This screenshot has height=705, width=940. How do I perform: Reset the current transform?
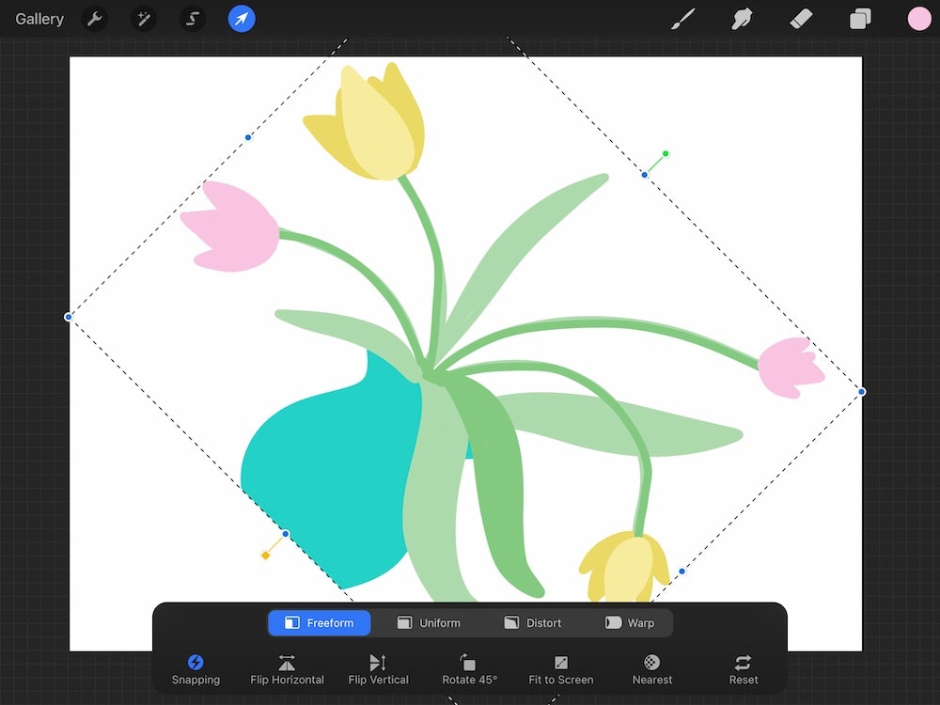coord(742,669)
